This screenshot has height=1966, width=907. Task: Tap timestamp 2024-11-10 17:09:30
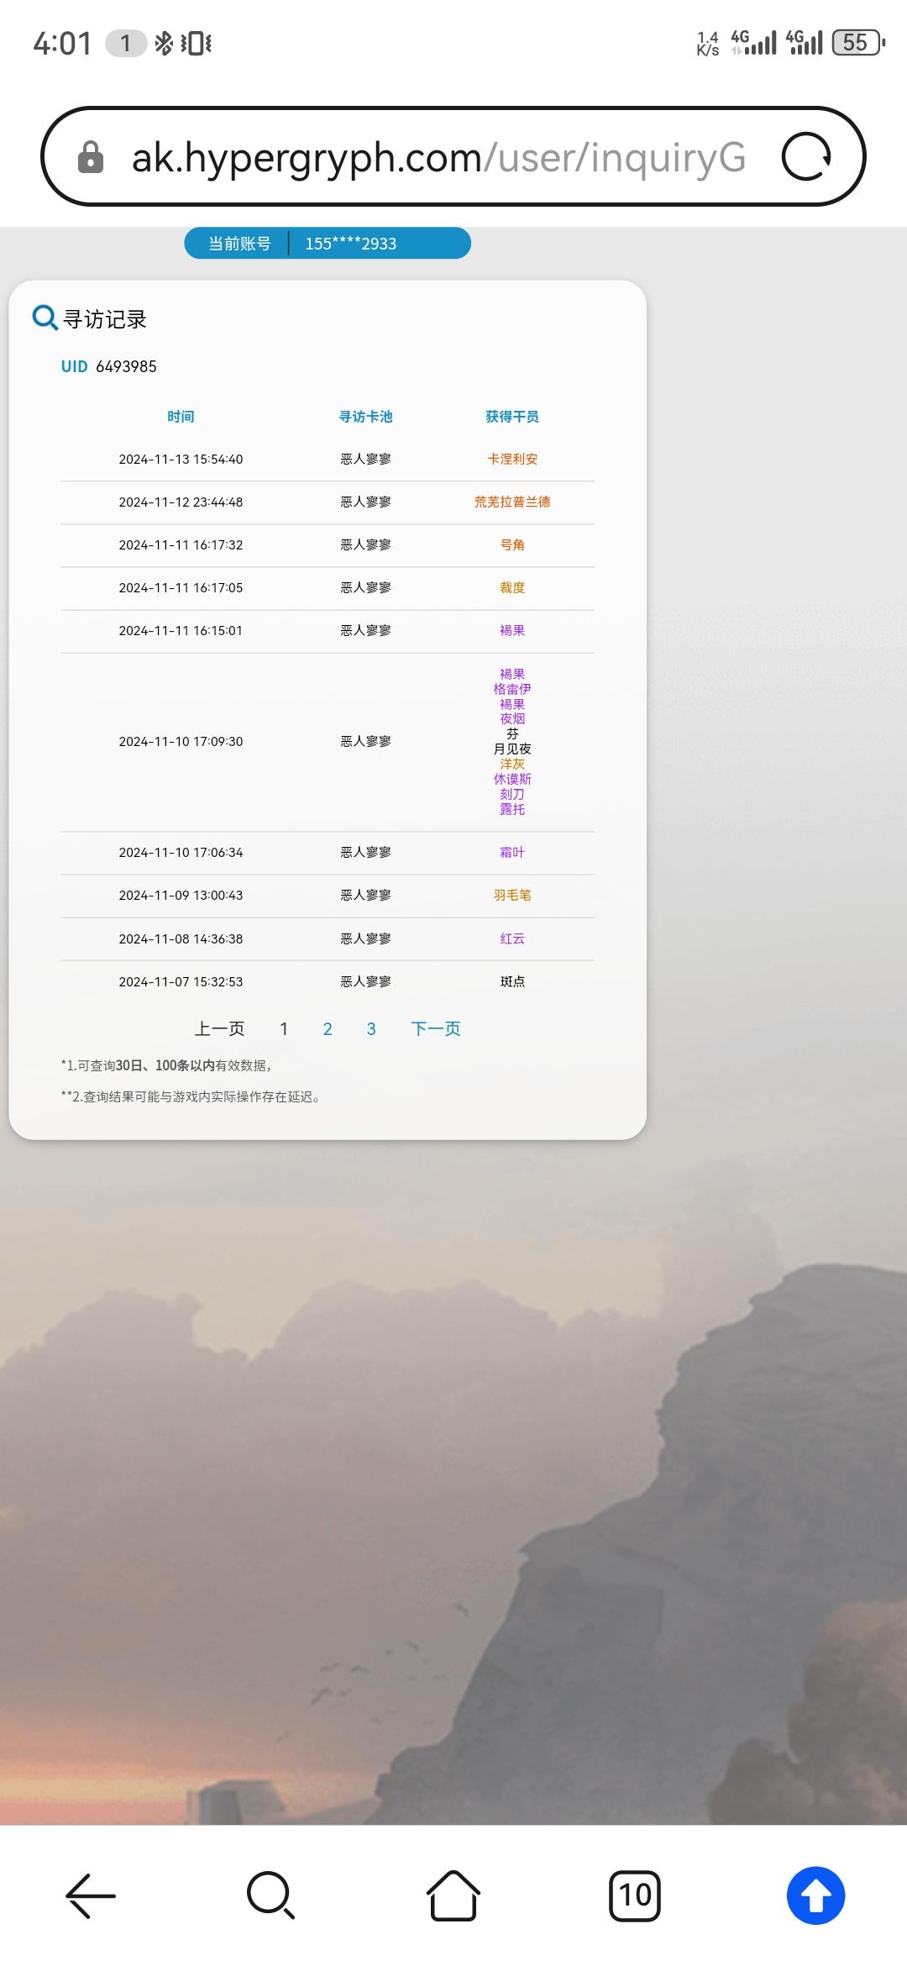coord(181,741)
